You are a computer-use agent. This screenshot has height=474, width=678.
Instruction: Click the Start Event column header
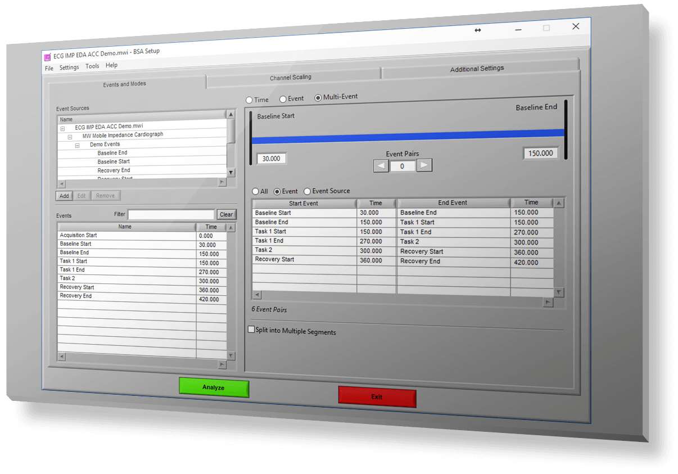pos(304,204)
